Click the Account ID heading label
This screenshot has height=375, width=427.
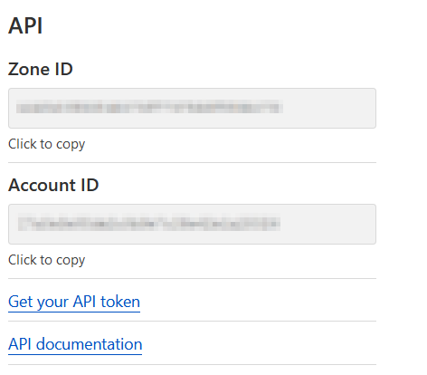(53, 185)
